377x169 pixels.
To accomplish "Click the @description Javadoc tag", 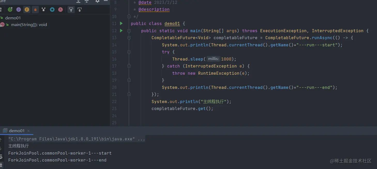I will pos(154,10).
